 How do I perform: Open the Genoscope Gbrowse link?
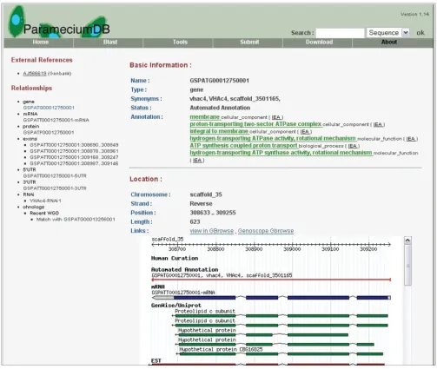266,231
